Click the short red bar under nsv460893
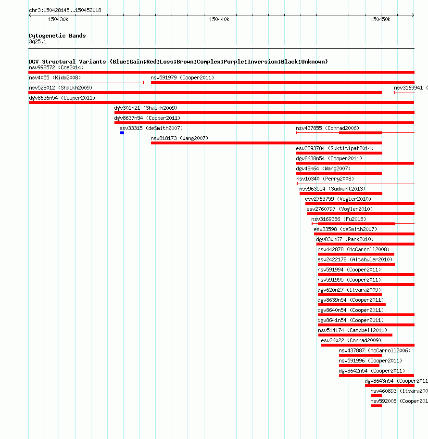The image size is (428, 439). coord(376,396)
